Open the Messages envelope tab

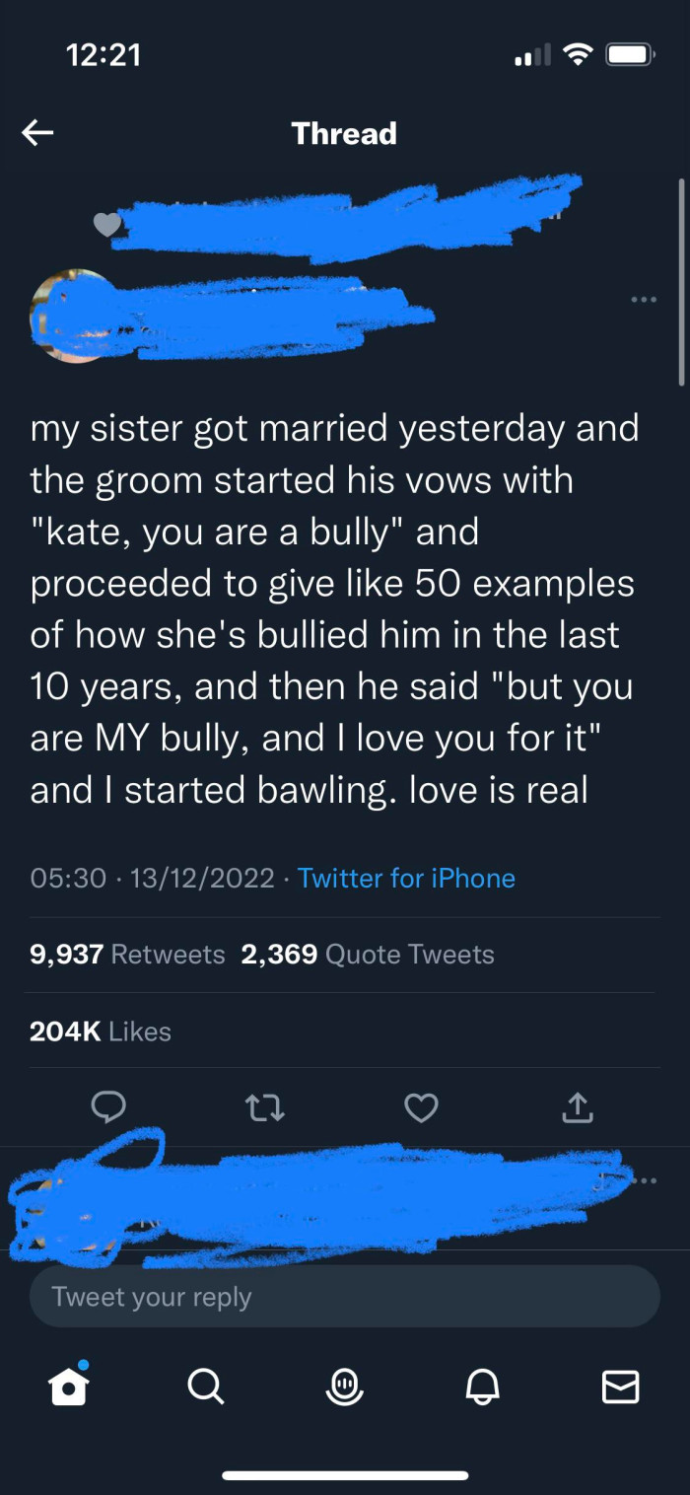(x=620, y=1388)
